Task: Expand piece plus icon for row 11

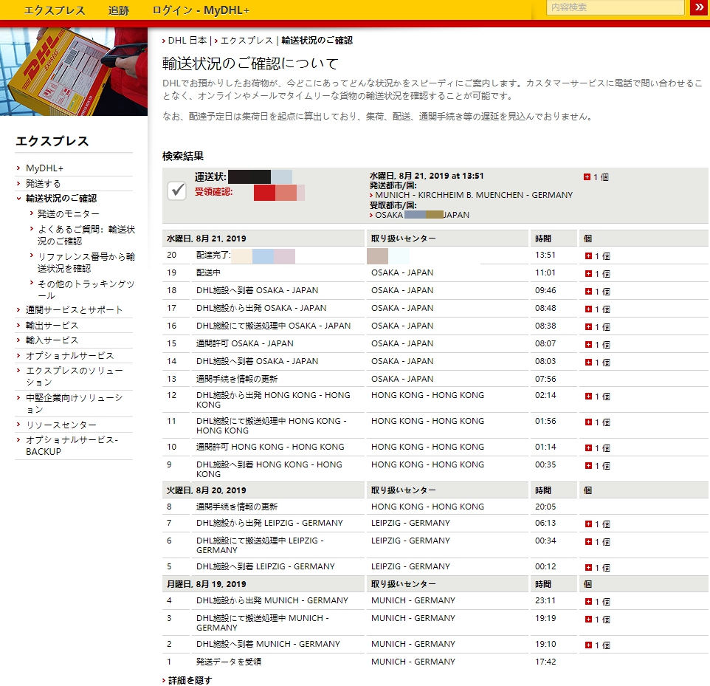Action: (x=588, y=422)
